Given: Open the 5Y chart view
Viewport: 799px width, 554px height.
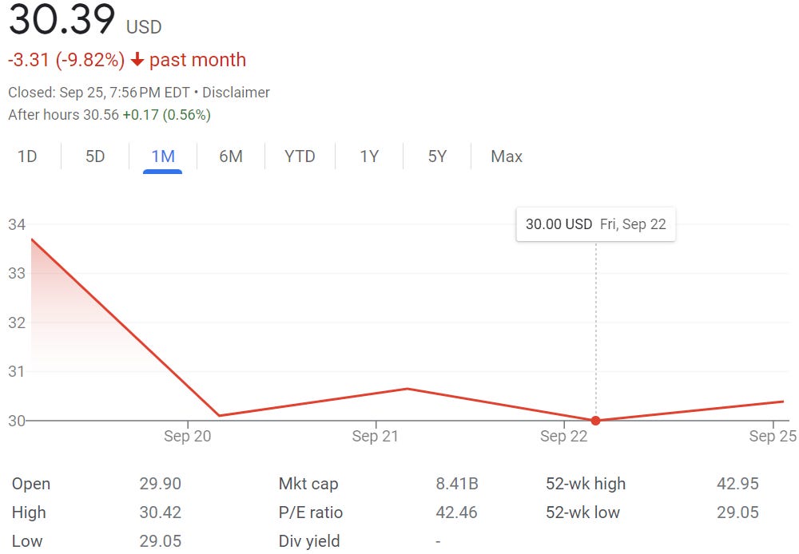Looking at the screenshot, I should point(436,156).
